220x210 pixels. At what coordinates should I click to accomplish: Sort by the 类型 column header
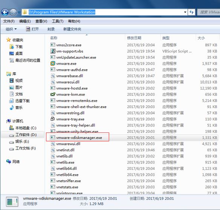pos(166,38)
